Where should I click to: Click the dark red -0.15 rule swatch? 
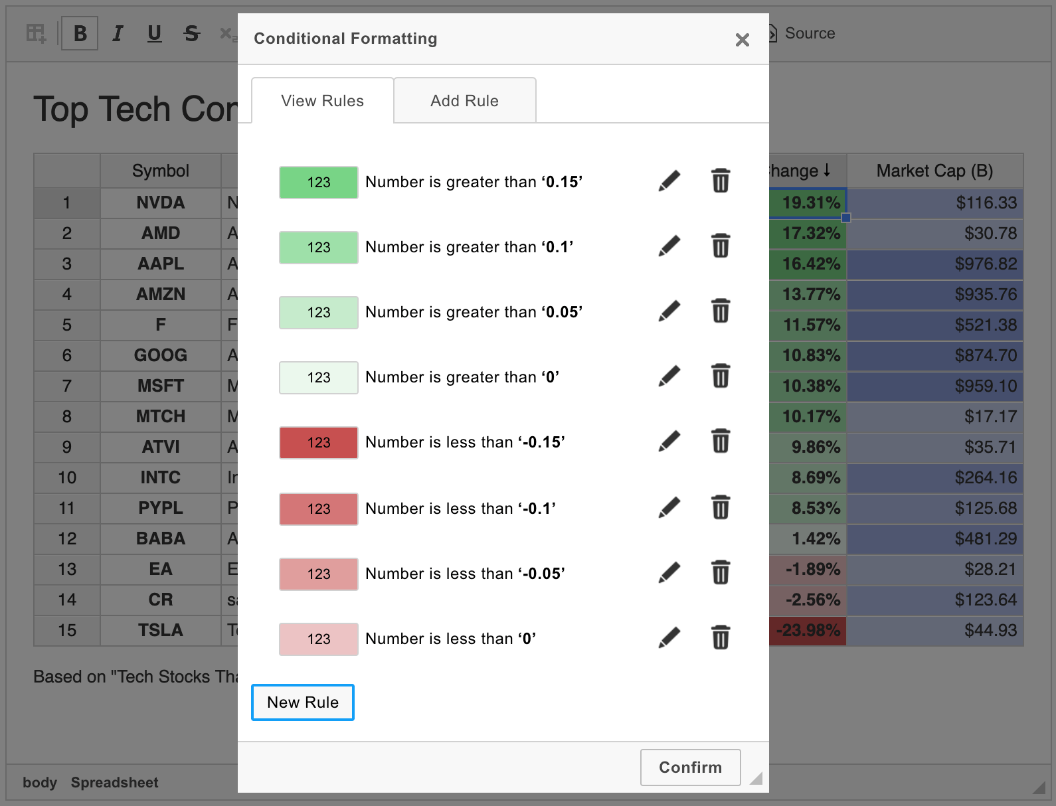point(319,443)
